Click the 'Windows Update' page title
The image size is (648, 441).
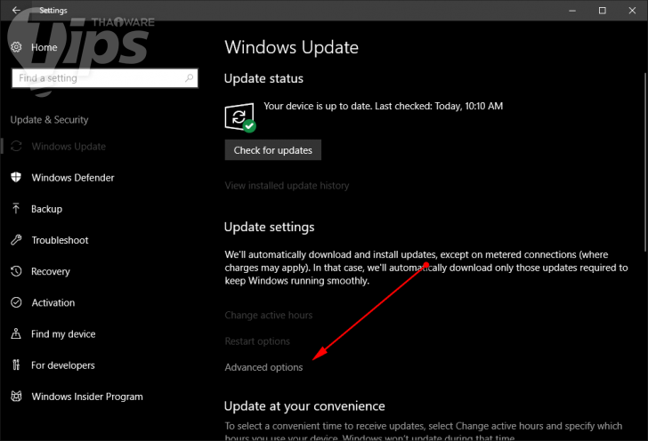pos(291,47)
